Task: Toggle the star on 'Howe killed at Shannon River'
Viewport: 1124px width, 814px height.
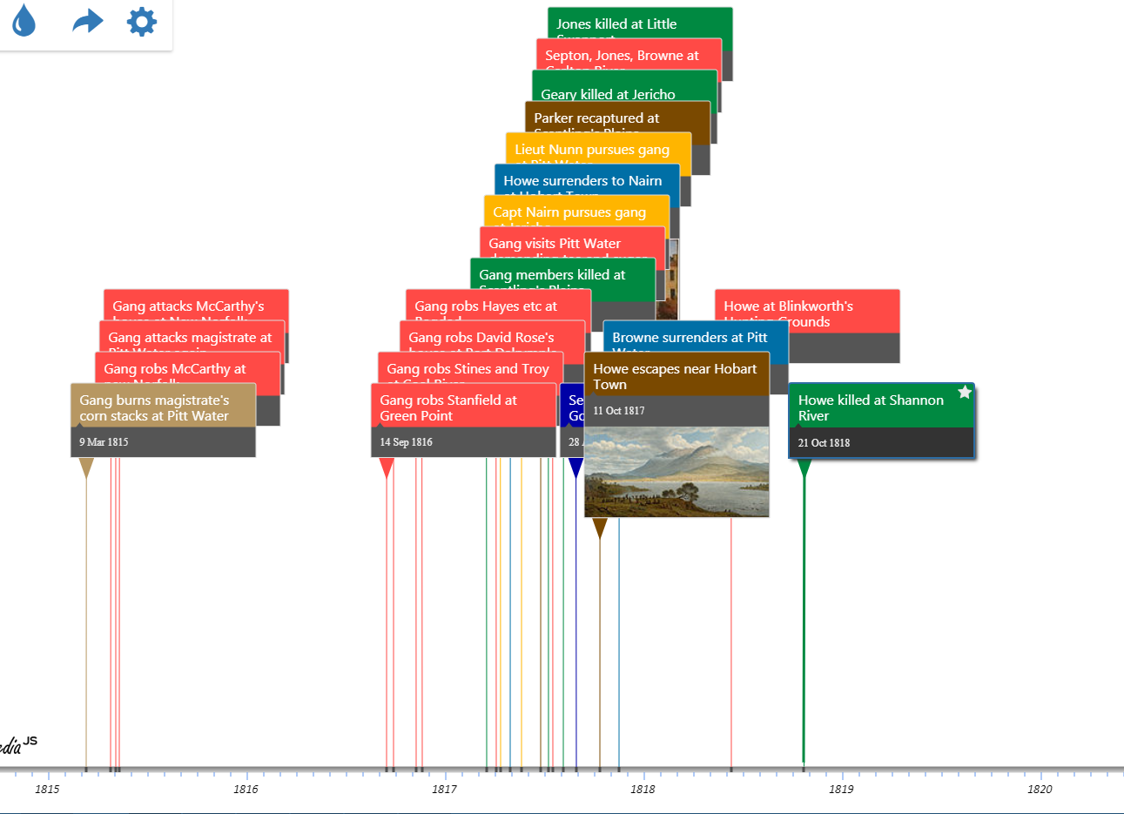Action: click(964, 393)
